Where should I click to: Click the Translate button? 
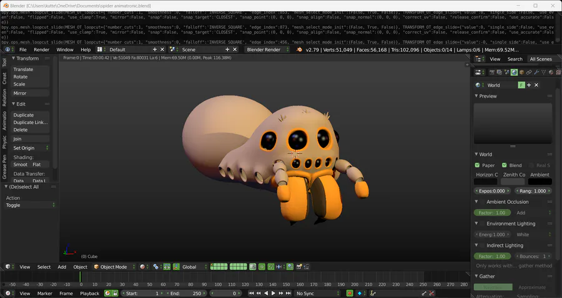[x=30, y=69]
